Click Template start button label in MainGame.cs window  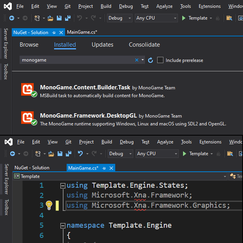[199, 154]
